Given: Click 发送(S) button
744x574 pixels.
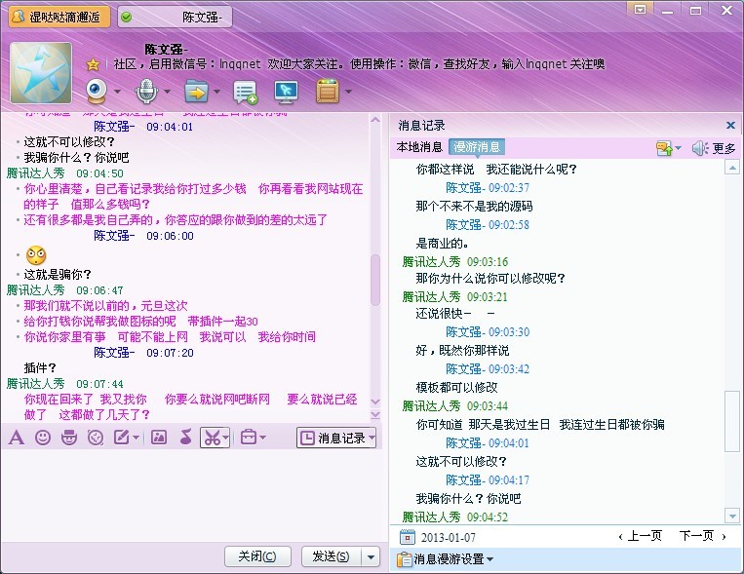Looking at the screenshot, I should coord(332,556).
